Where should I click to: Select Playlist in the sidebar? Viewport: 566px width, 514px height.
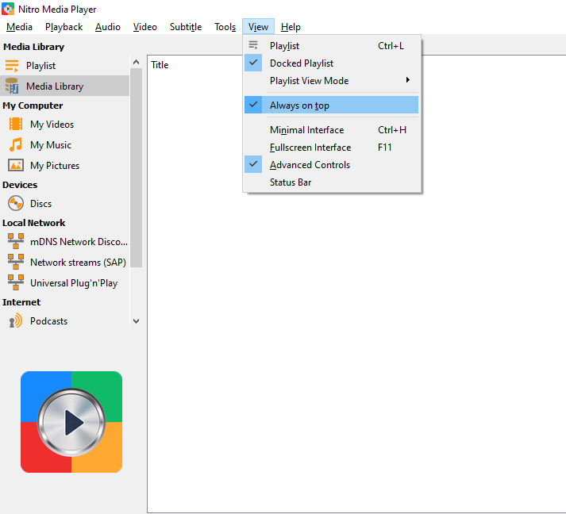tap(64, 66)
